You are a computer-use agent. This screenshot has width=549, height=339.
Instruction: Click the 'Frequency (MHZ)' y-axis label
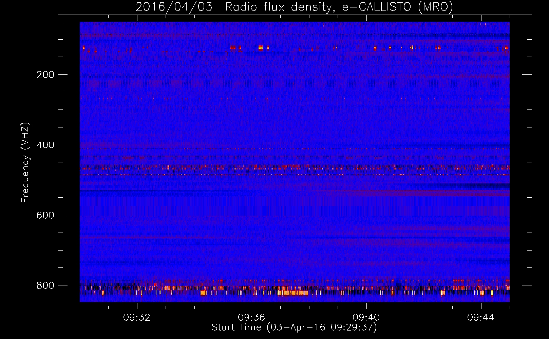(x=25, y=162)
